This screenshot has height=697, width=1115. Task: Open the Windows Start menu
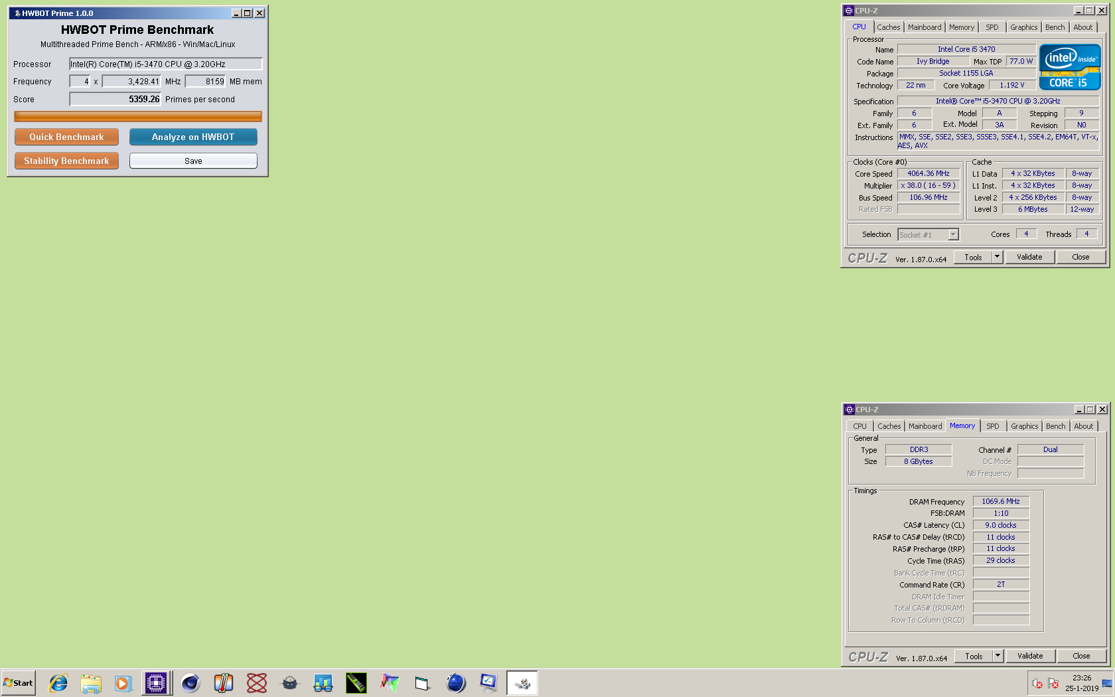(x=18, y=683)
